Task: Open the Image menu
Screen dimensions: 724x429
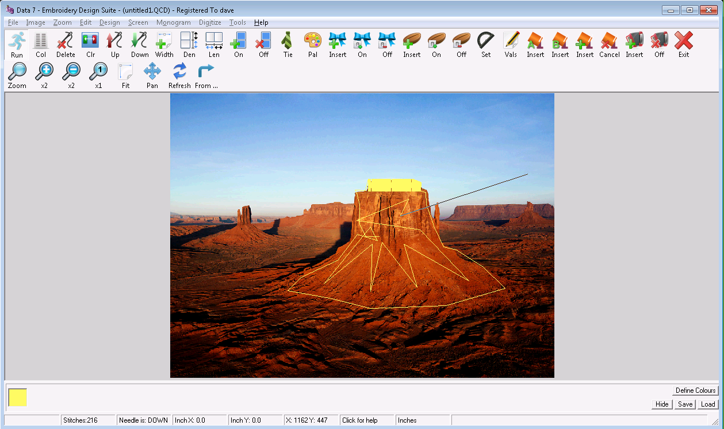Action: (36, 22)
